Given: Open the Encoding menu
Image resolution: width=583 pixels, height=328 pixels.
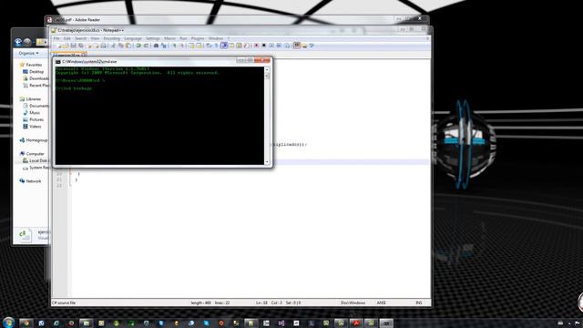Looking at the screenshot, I should tap(111, 38).
